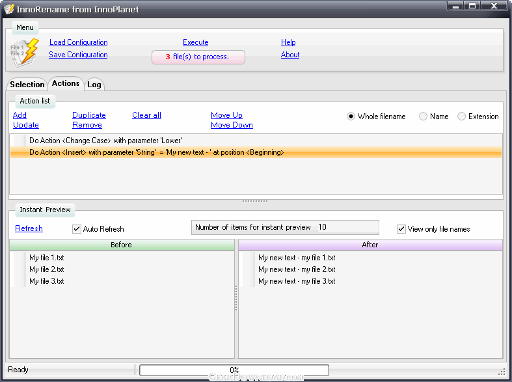Toggle View only file names checkbox
The width and height of the screenshot is (512, 382).
tap(401, 229)
